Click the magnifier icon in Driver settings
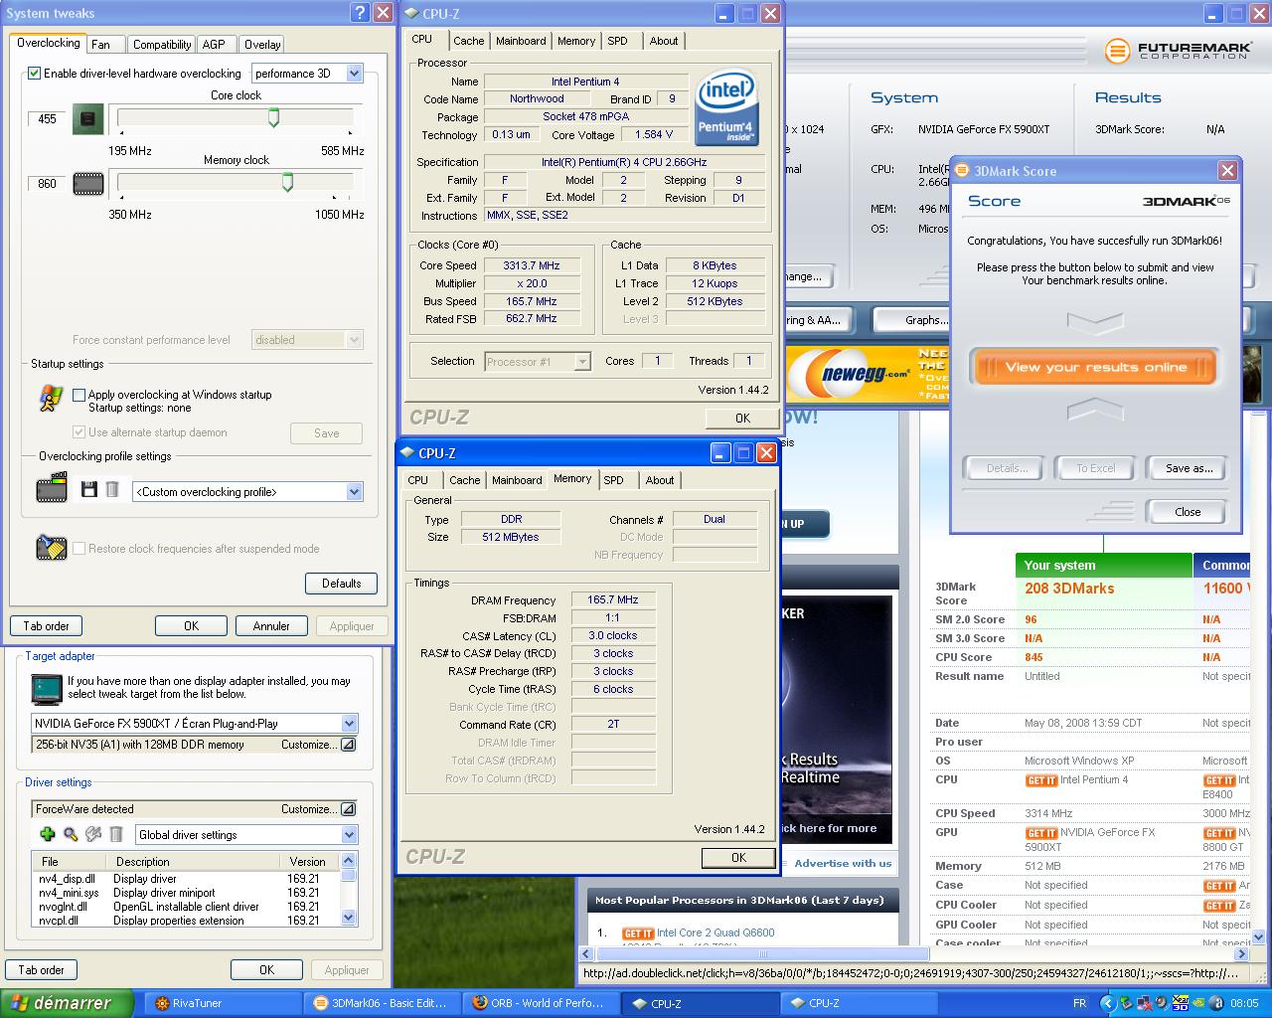Image resolution: width=1272 pixels, height=1018 pixels. [71, 835]
